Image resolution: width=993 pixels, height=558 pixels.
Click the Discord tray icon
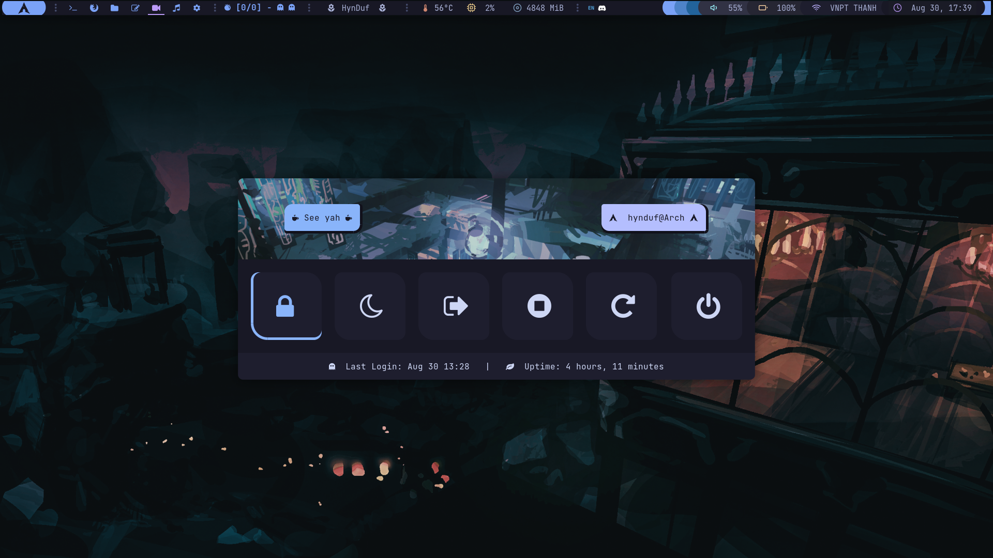602,8
